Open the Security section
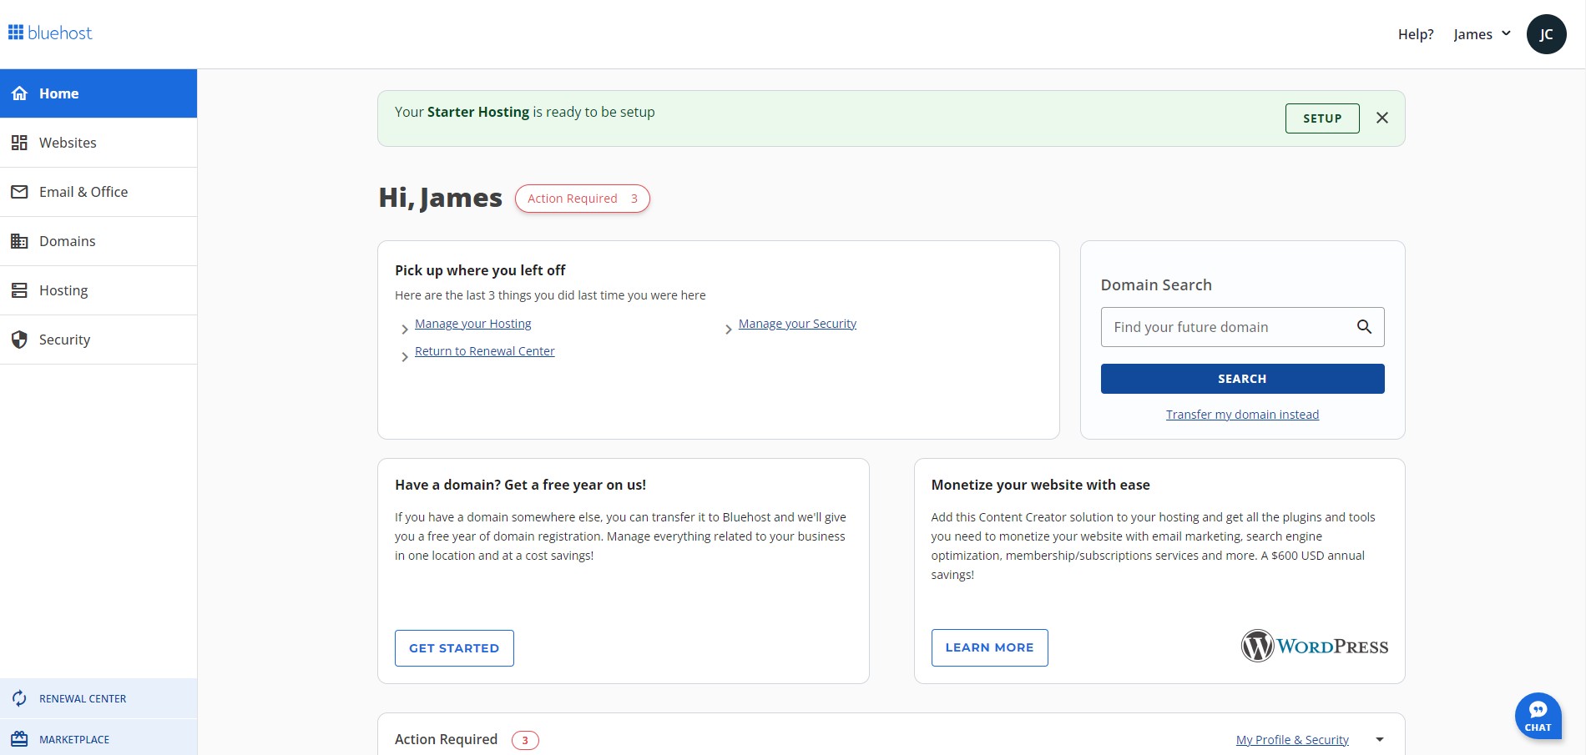The image size is (1586, 755). pos(98,340)
